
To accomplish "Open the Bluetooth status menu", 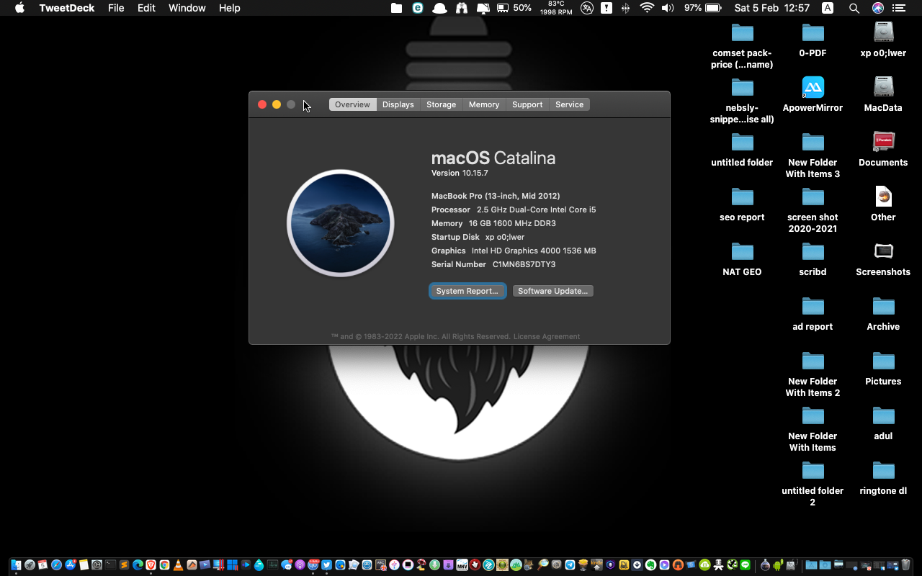I will (625, 8).
